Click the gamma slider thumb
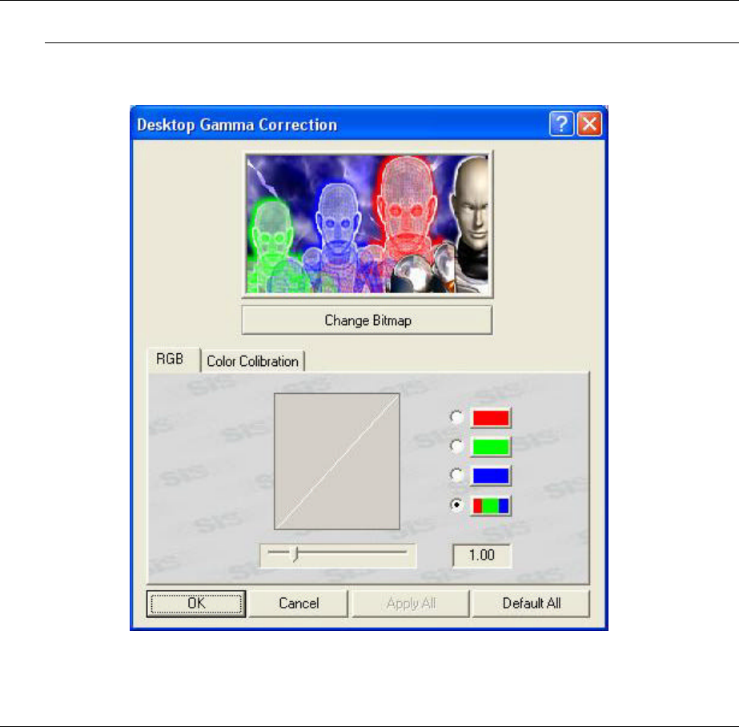The image size is (739, 727). 295,554
